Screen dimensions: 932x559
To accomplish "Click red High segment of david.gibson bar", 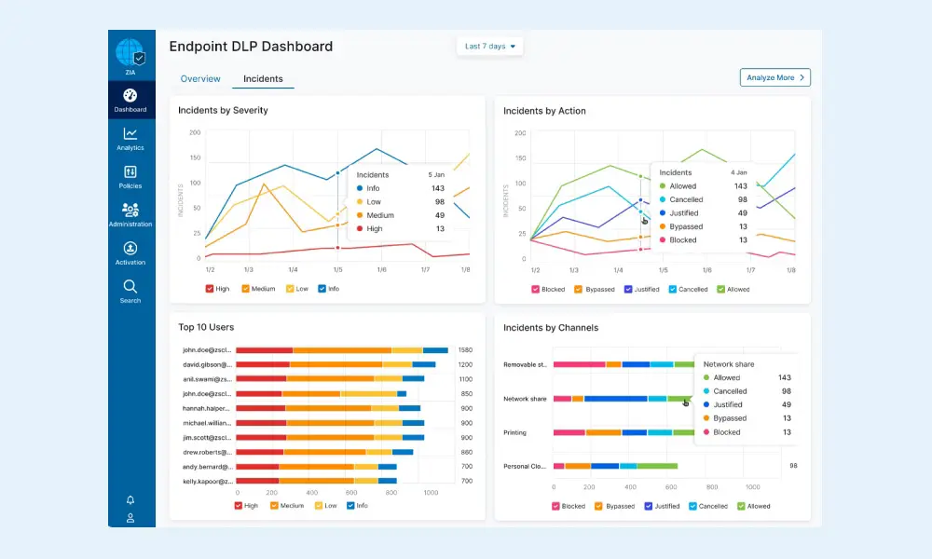I will pyautogui.click(x=263, y=364).
